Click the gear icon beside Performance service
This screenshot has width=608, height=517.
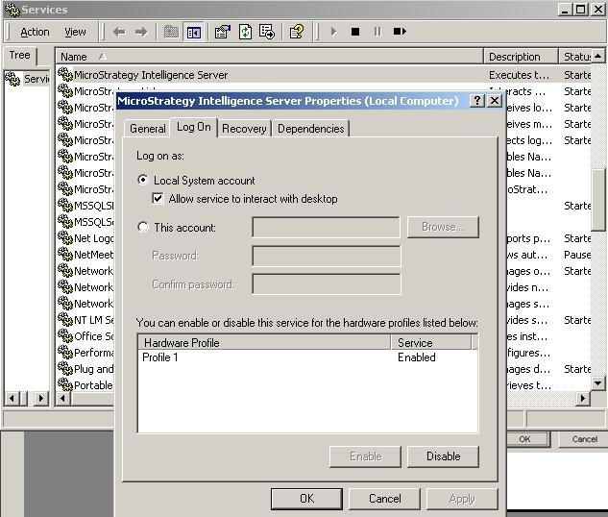(65, 352)
